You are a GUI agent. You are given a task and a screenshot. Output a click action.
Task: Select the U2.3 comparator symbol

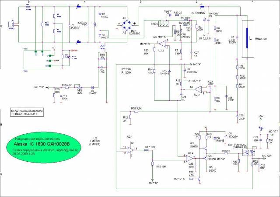(199, 90)
